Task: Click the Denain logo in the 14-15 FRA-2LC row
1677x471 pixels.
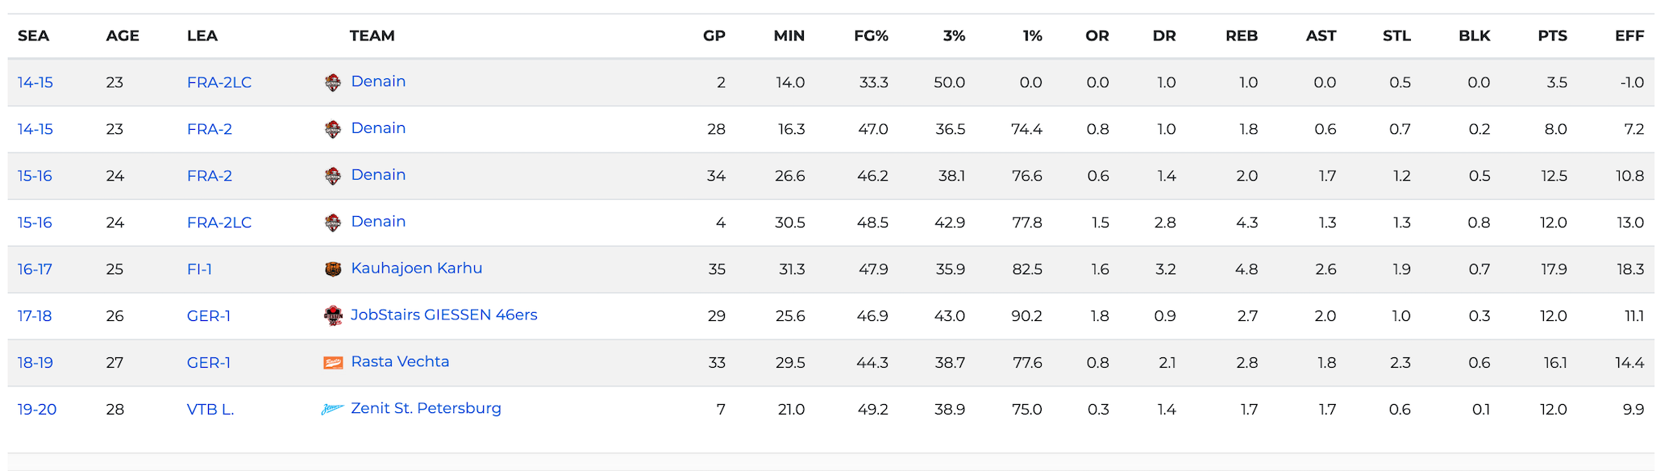Action: click(x=333, y=82)
